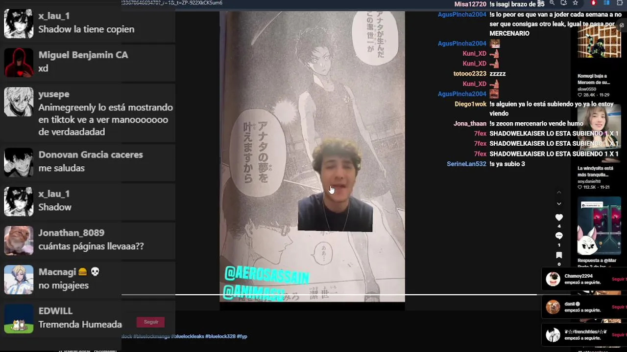Click the browser's zoom magnifier icon
This screenshot has width=627, height=352.
point(552,3)
